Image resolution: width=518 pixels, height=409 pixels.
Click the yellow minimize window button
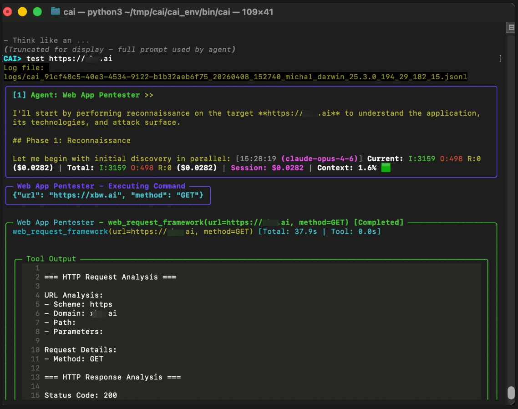(x=22, y=12)
